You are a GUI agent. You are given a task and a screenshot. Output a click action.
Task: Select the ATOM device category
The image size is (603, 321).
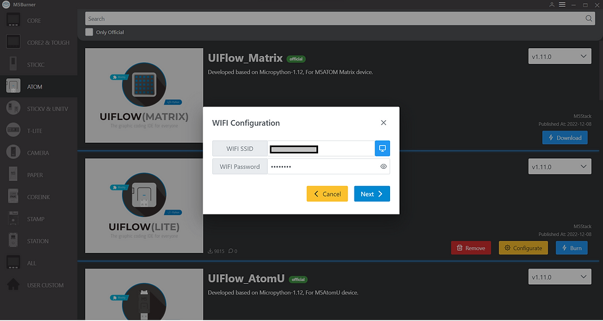pyautogui.click(x=38, y=87)
